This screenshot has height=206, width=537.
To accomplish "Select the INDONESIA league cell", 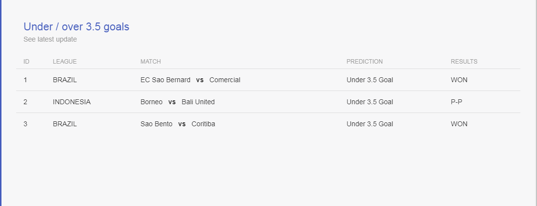I will click(x=71, y=102).
